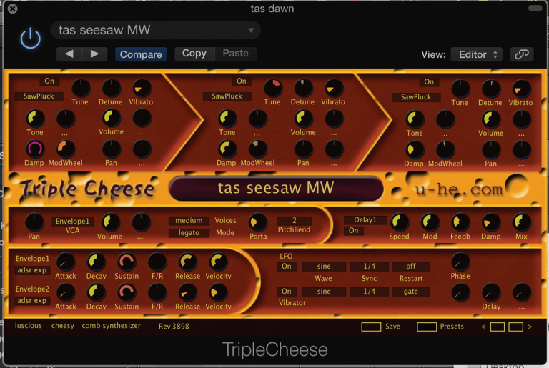Open the second oscillator SawPluck mode selector
549x368 pixels.
227,96
